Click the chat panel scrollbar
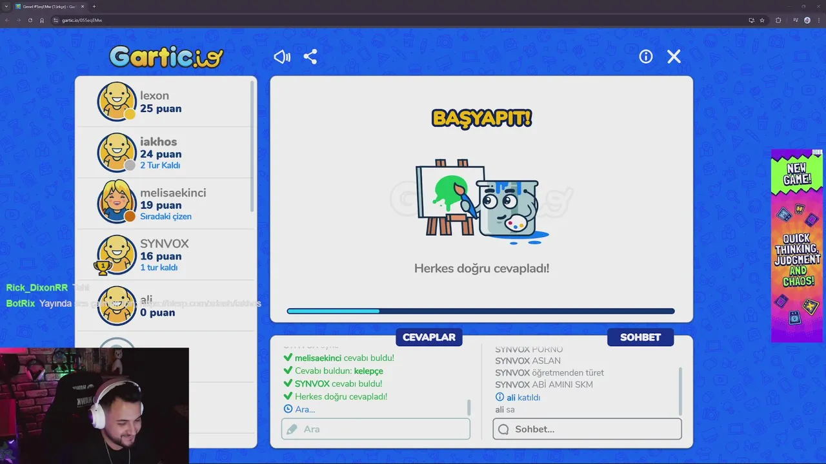The height and width of the screenshot is (464, 826). click(680, 391)
